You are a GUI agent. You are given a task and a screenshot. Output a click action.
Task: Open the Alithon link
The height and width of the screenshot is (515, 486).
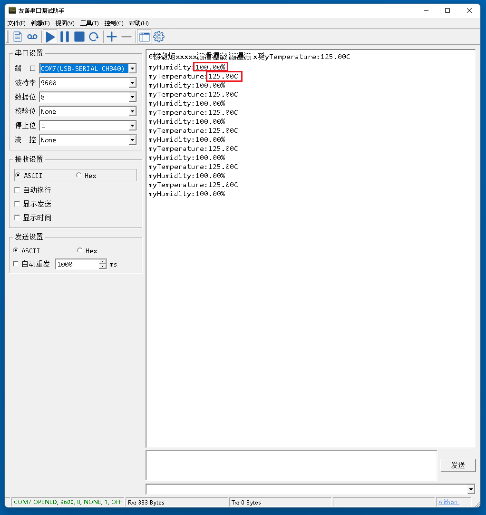tap(448, 502)
